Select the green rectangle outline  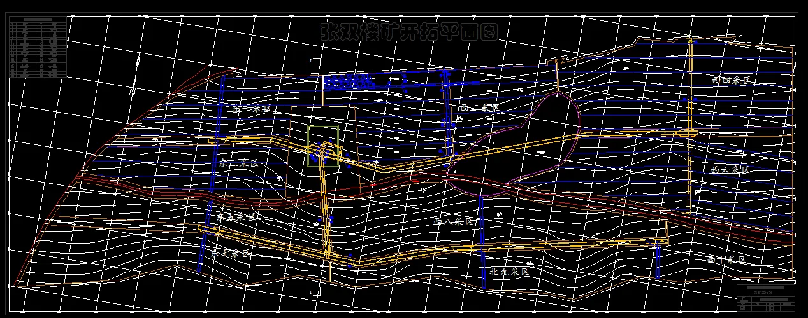[x=323, y=146]
